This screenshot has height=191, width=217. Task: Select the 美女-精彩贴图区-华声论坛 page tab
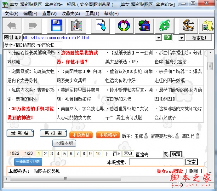[32, 45]
